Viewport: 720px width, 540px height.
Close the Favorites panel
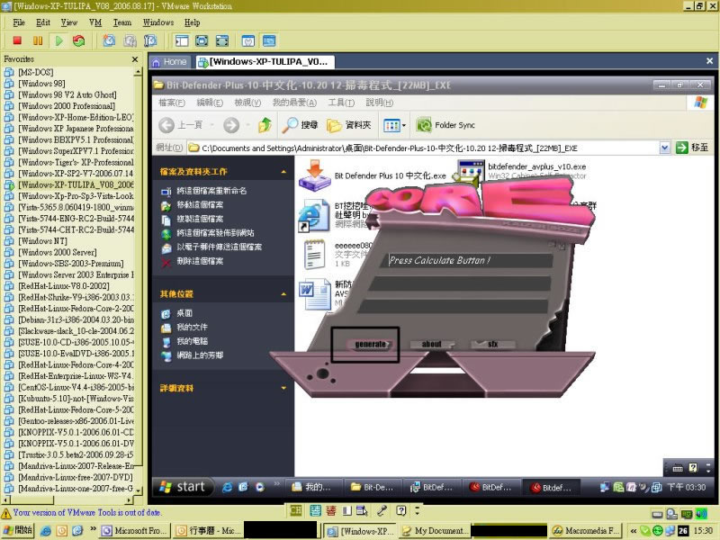pyautogui.click(x=134, y=59)
